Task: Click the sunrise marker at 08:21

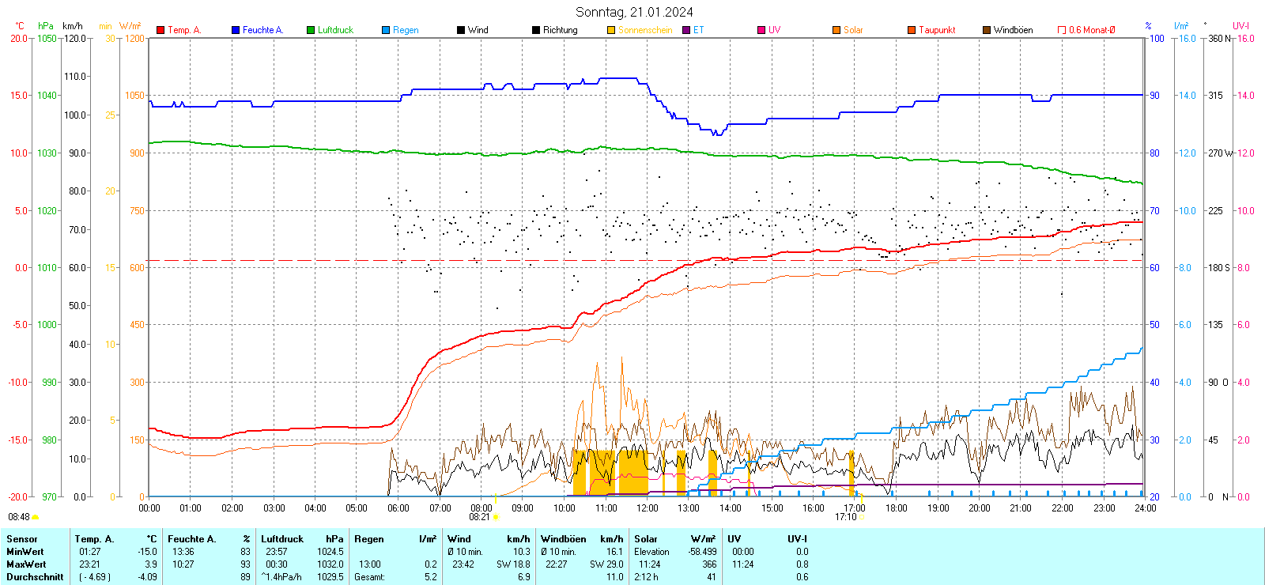Action: pyautogui.click(x=496, y=517)
